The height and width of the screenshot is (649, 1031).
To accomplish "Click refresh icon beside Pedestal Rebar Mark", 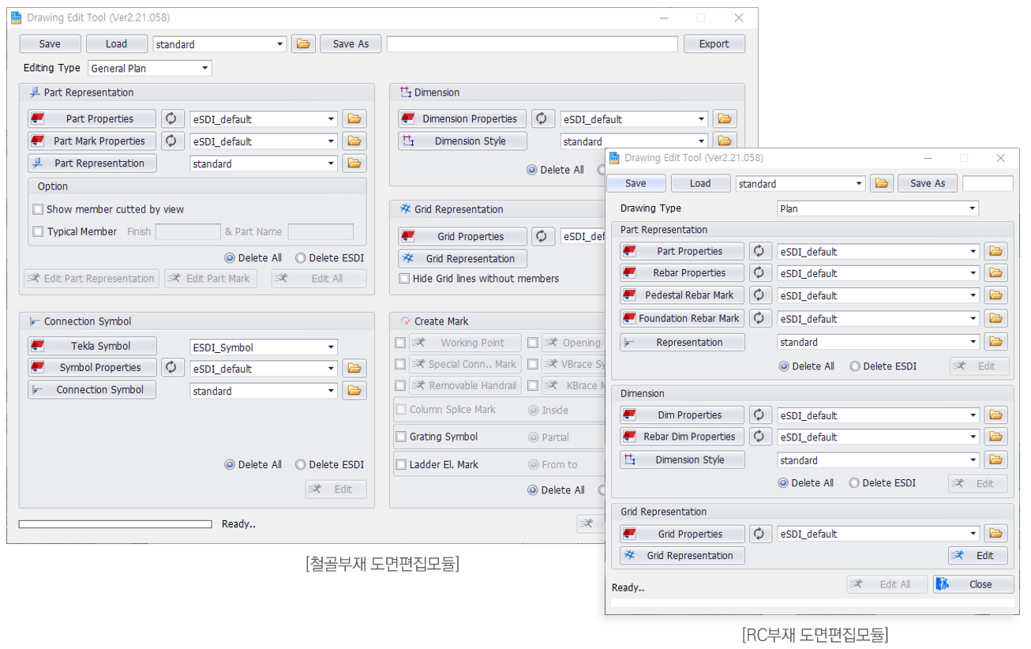I will (759, 295).
